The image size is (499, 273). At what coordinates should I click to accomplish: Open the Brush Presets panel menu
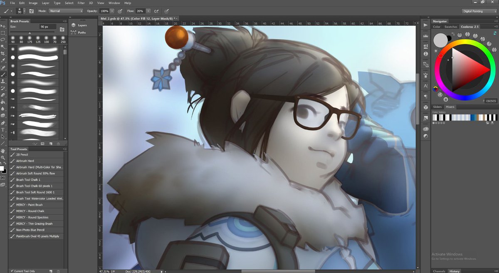[64, 20]
